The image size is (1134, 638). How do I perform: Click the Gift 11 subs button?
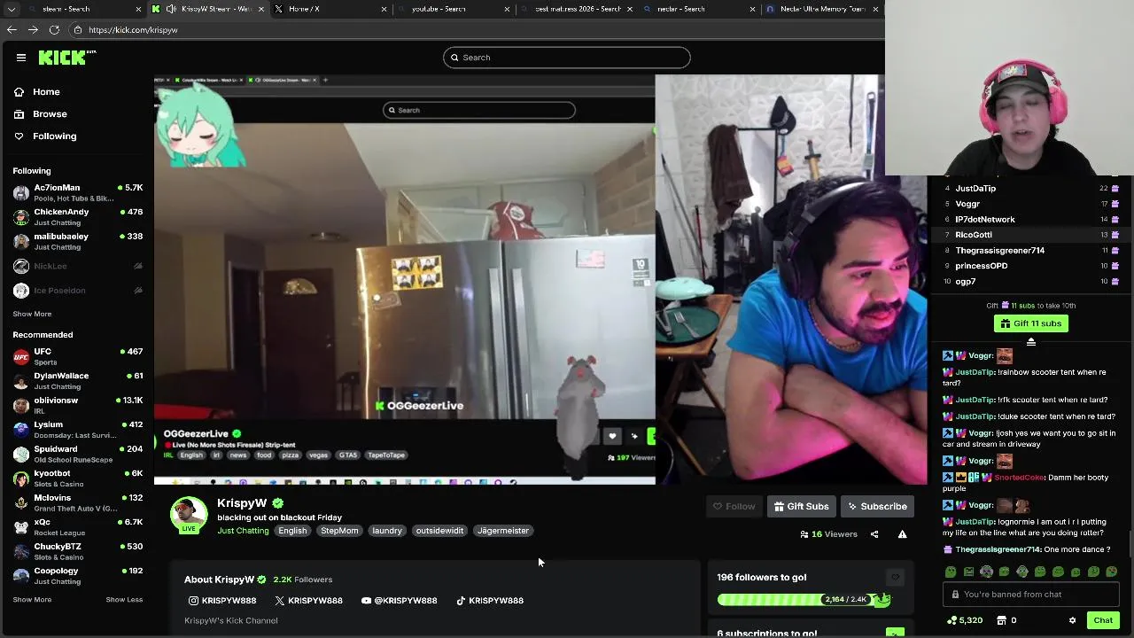click(x=1031, y=323)
